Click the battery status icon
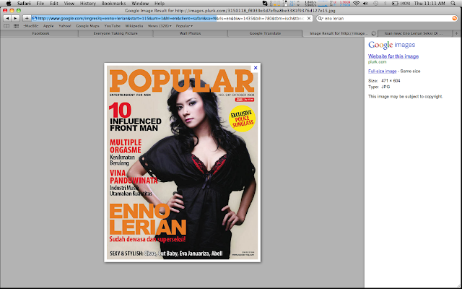The image size is (462, 289). point(401,4)
